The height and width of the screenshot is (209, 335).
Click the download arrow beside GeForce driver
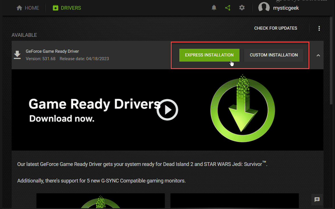[x=17, y=55]
